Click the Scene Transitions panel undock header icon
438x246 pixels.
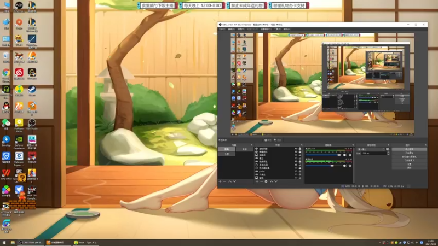[388, 145]
